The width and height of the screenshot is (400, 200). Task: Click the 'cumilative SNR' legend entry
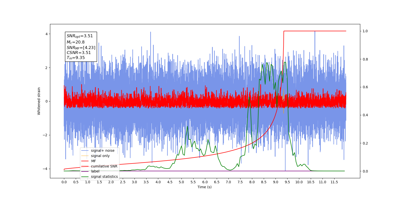(99, 166)
